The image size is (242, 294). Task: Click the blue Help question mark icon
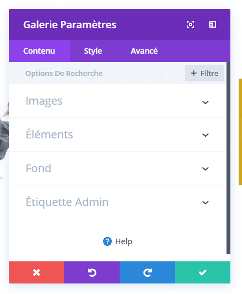107,241
